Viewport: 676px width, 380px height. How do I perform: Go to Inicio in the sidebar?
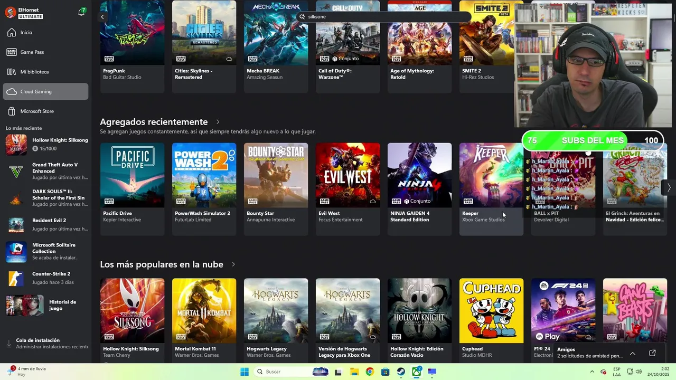(x=45, y=33)
